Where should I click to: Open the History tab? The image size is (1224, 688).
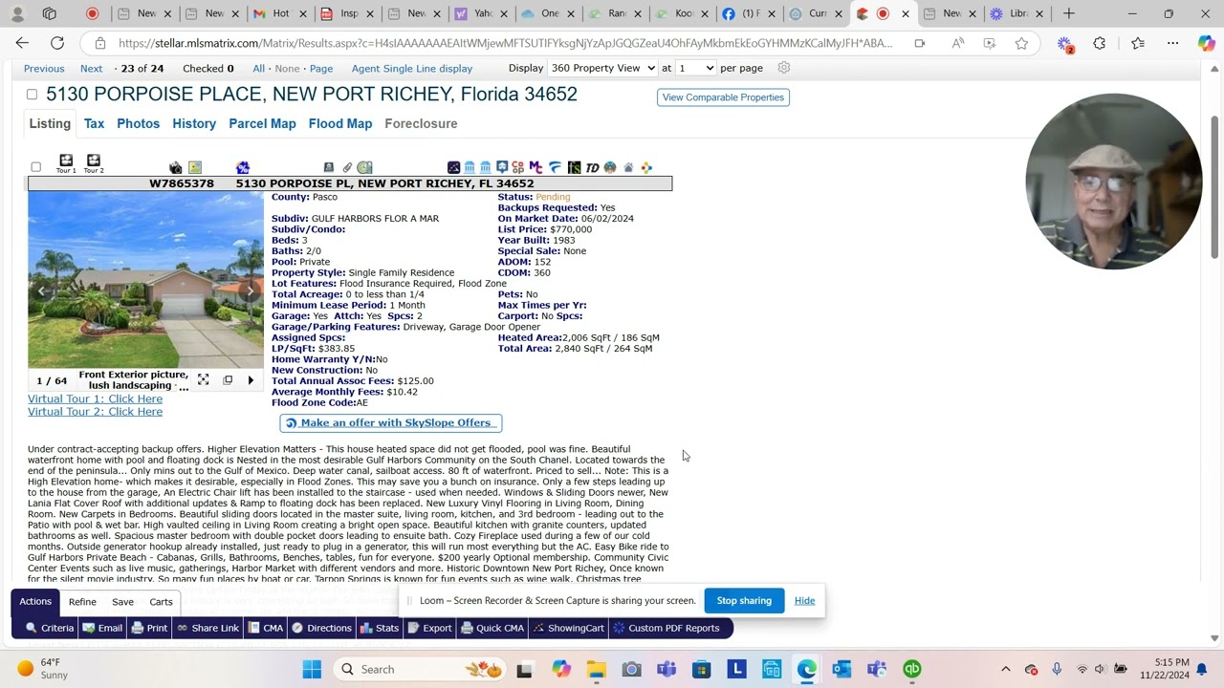pos(194,123)
